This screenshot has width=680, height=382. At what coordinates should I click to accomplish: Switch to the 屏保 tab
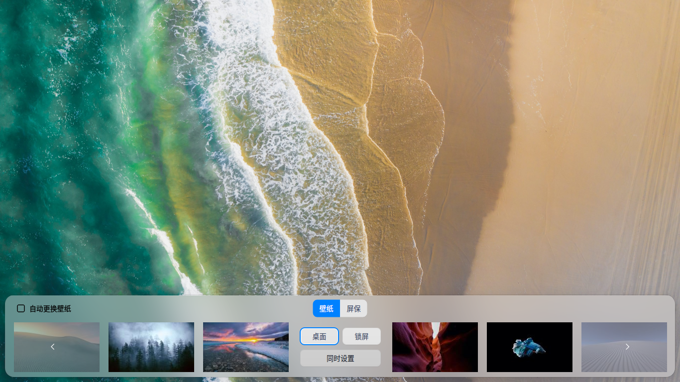click(353, 308)
